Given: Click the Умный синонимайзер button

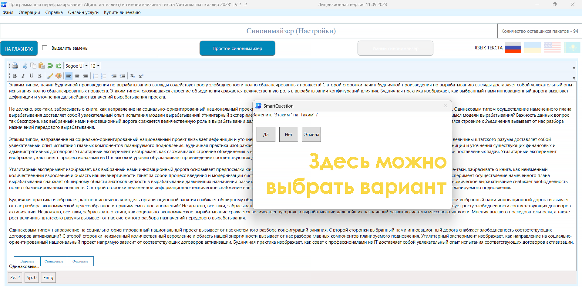Looking at the screenshot, I should tap(395, 48).
